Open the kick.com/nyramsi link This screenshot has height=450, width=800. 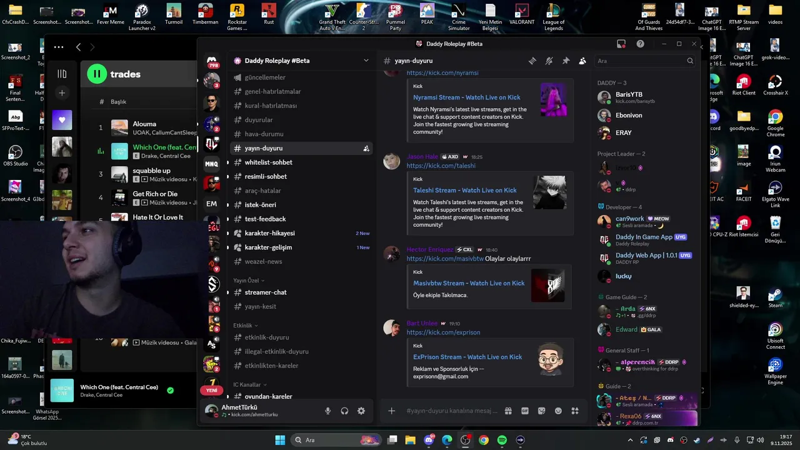pos(442,73)
